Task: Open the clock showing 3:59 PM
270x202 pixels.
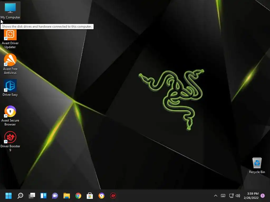Action: click(x=251, y=196)
